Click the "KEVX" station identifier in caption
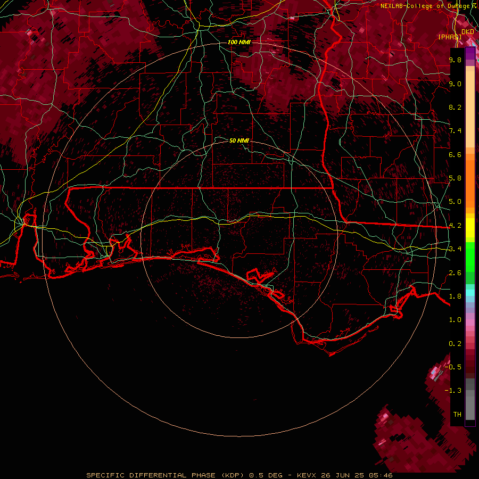The width and height of the screenshot is (479, 479). click(x=307, y=475)
